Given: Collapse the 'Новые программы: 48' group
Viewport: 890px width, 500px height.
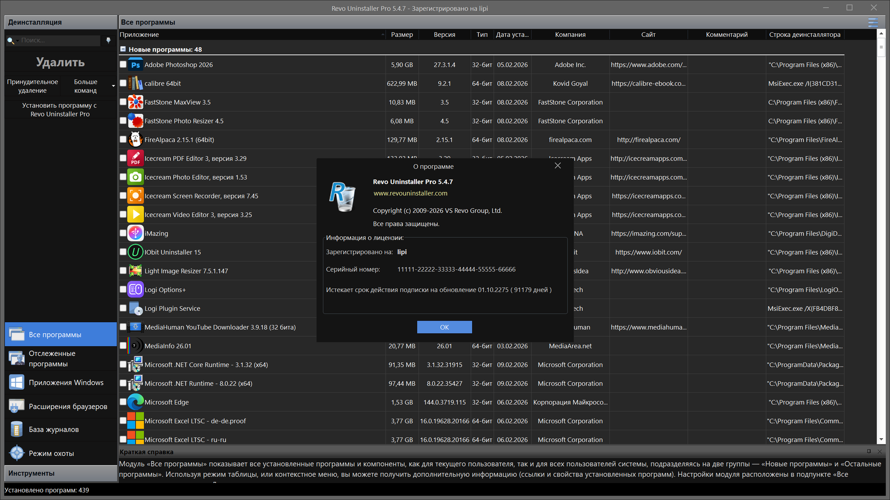Looking at the screenshot, I should coord(123,49).
